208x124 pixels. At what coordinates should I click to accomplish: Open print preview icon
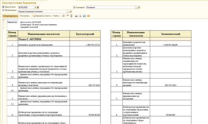pos(80,16)
